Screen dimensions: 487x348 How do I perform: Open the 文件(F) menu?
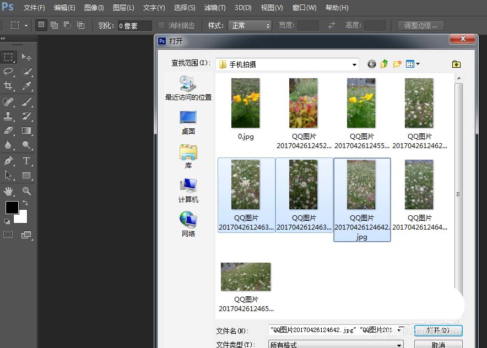pos(34,8)
